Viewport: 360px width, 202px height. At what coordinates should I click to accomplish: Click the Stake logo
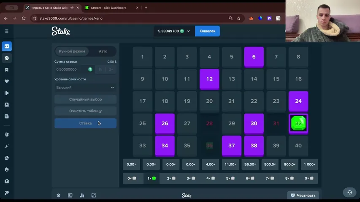[x=61, y=31]
